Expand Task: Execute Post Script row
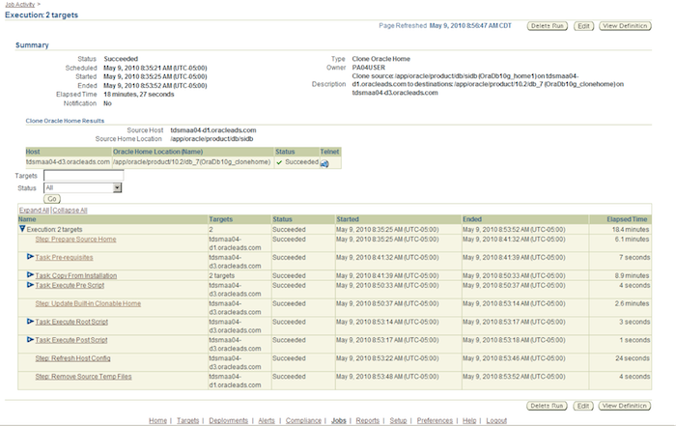Screen dimensions: 676x426 tap(30, 339)
